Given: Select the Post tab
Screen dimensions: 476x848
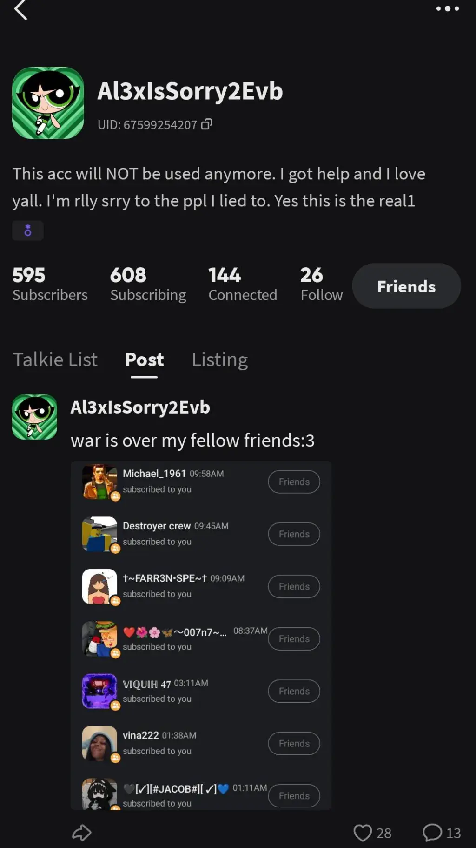Looking at the screenshot, I should (x=144, y=360).
